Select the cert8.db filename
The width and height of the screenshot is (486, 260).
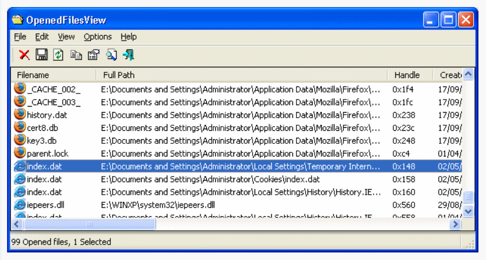click(42, 128)
